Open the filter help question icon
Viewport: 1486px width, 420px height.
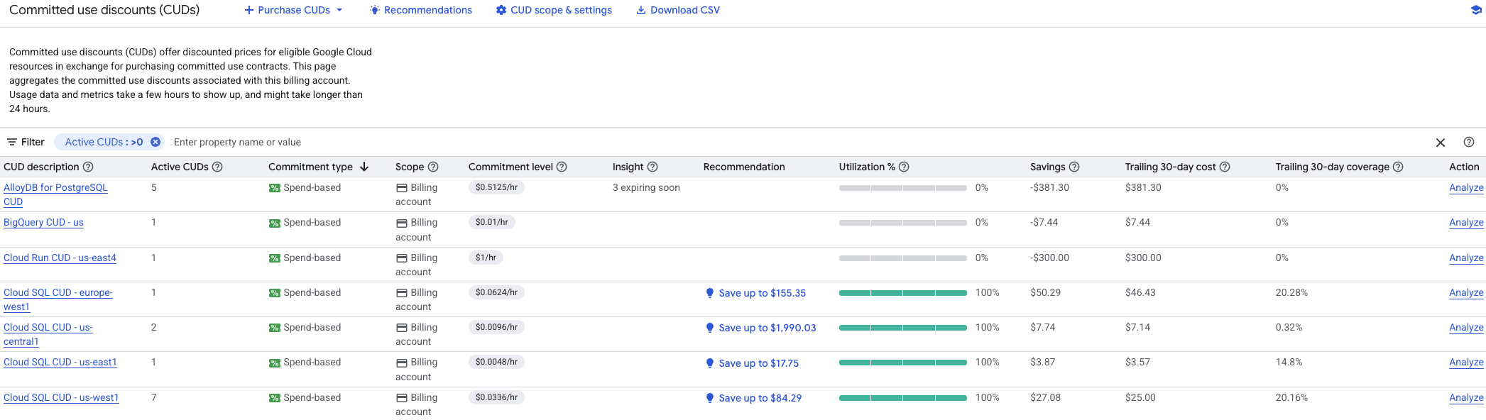click(x=1469, y=142)
